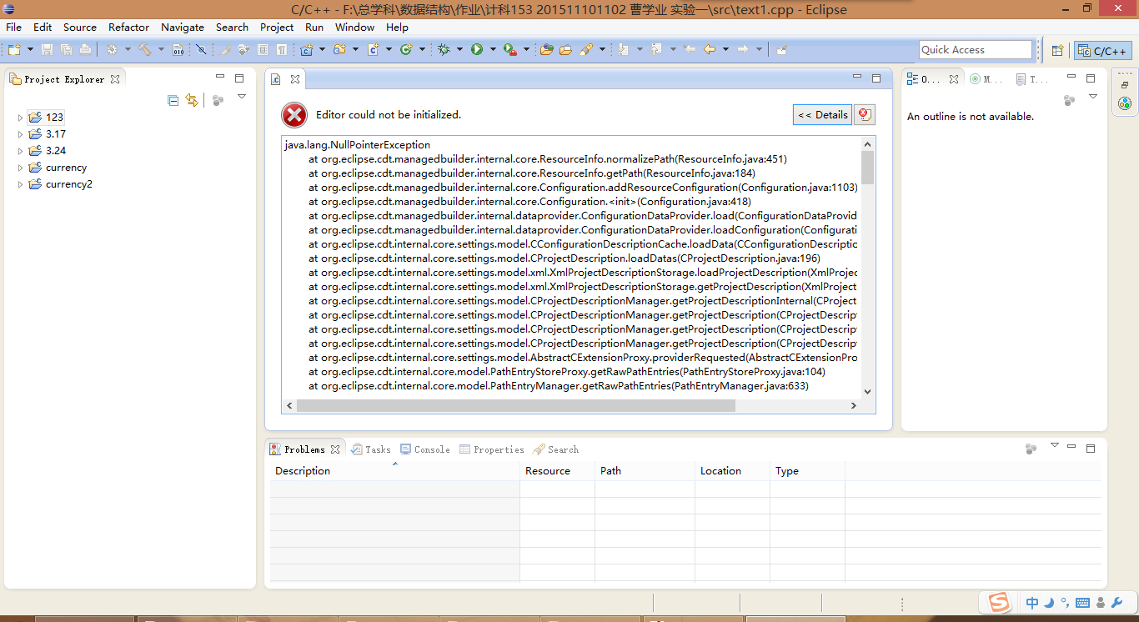Click the External Tools run icon
The width and height of the screenshot is (1139, 622).
509,50
